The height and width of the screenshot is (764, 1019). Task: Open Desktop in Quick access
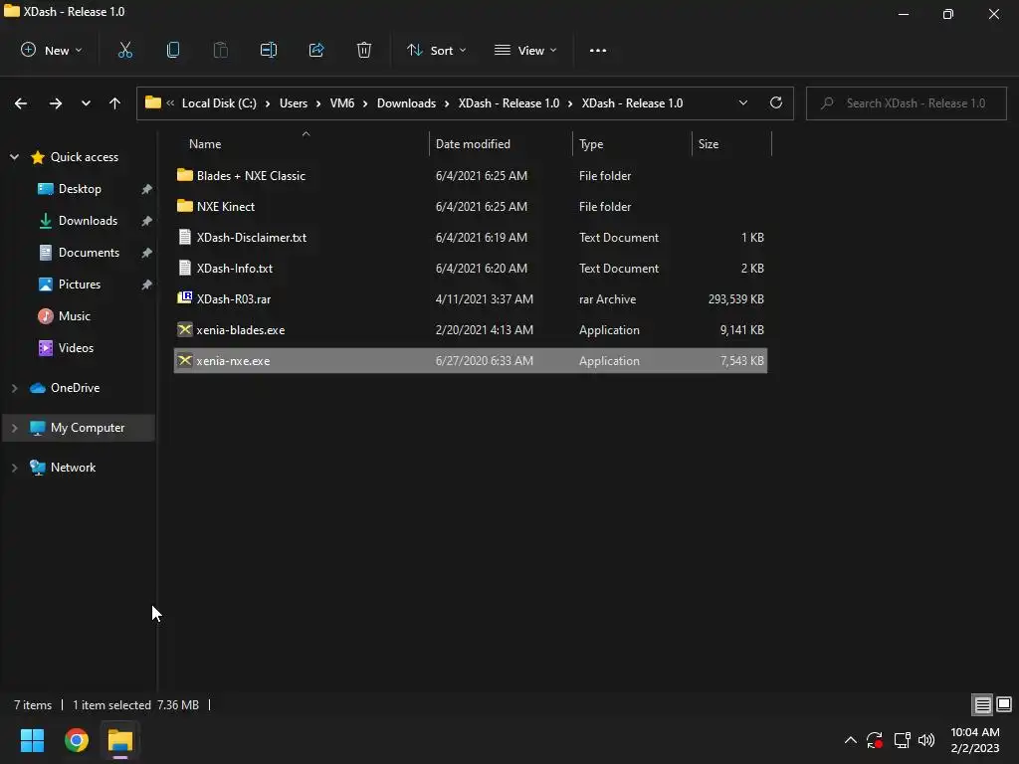80,188
